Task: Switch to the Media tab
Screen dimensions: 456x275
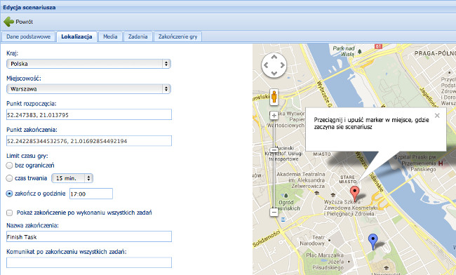Action: (x=110, y=36)
